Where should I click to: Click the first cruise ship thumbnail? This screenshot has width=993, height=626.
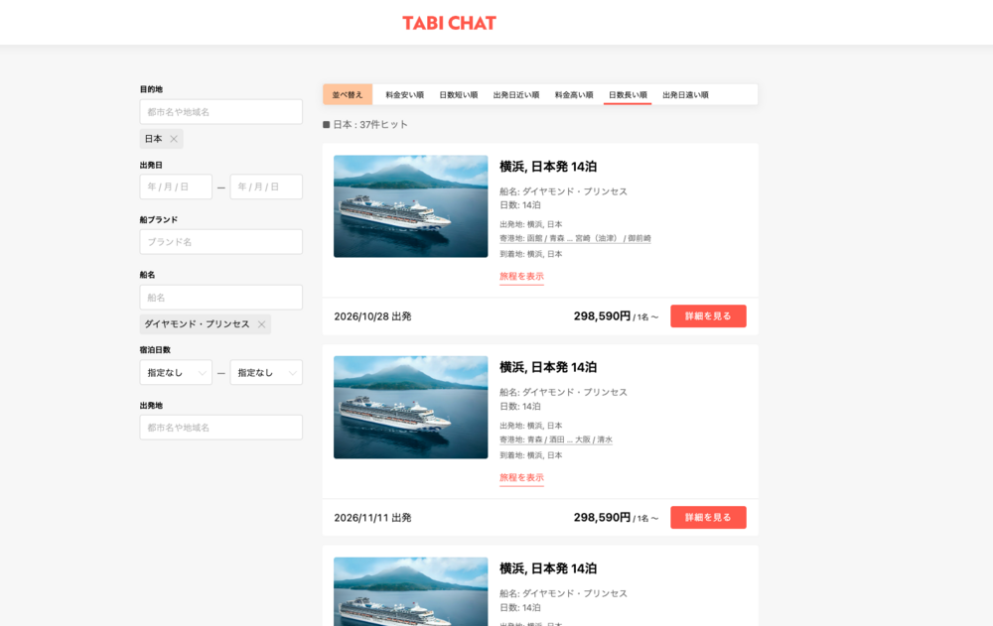pos(410,205)
